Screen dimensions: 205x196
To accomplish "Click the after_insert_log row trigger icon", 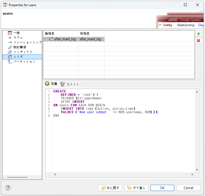I will pyautogui.click(x=51, y=39).
